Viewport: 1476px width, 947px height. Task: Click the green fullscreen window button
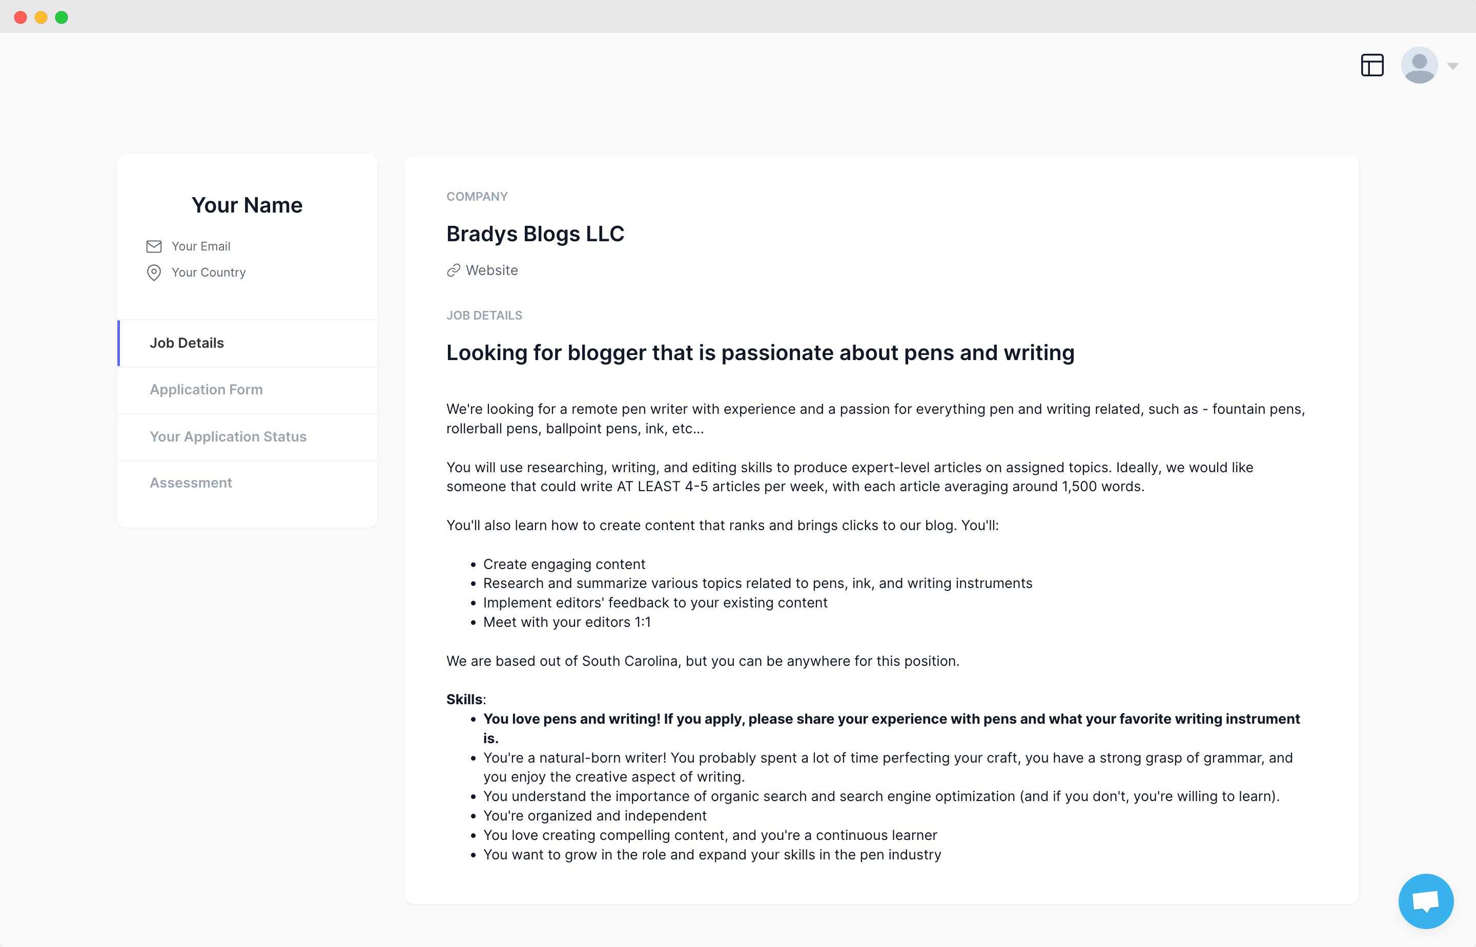[x=61, y=17]
